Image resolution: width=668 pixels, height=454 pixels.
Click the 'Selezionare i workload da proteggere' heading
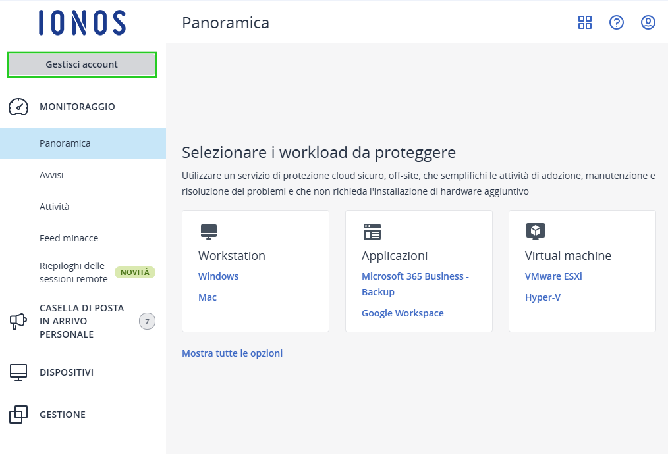[319, 153]
